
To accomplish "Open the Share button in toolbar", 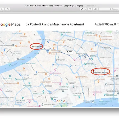I will click(x=8, y=9).
